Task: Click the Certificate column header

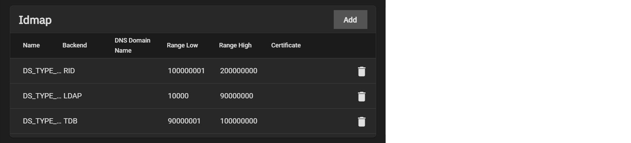Action: point(286,45)
